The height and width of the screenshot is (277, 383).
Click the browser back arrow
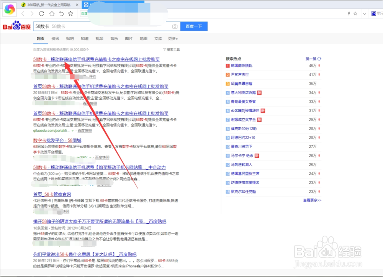pos(23,14)
